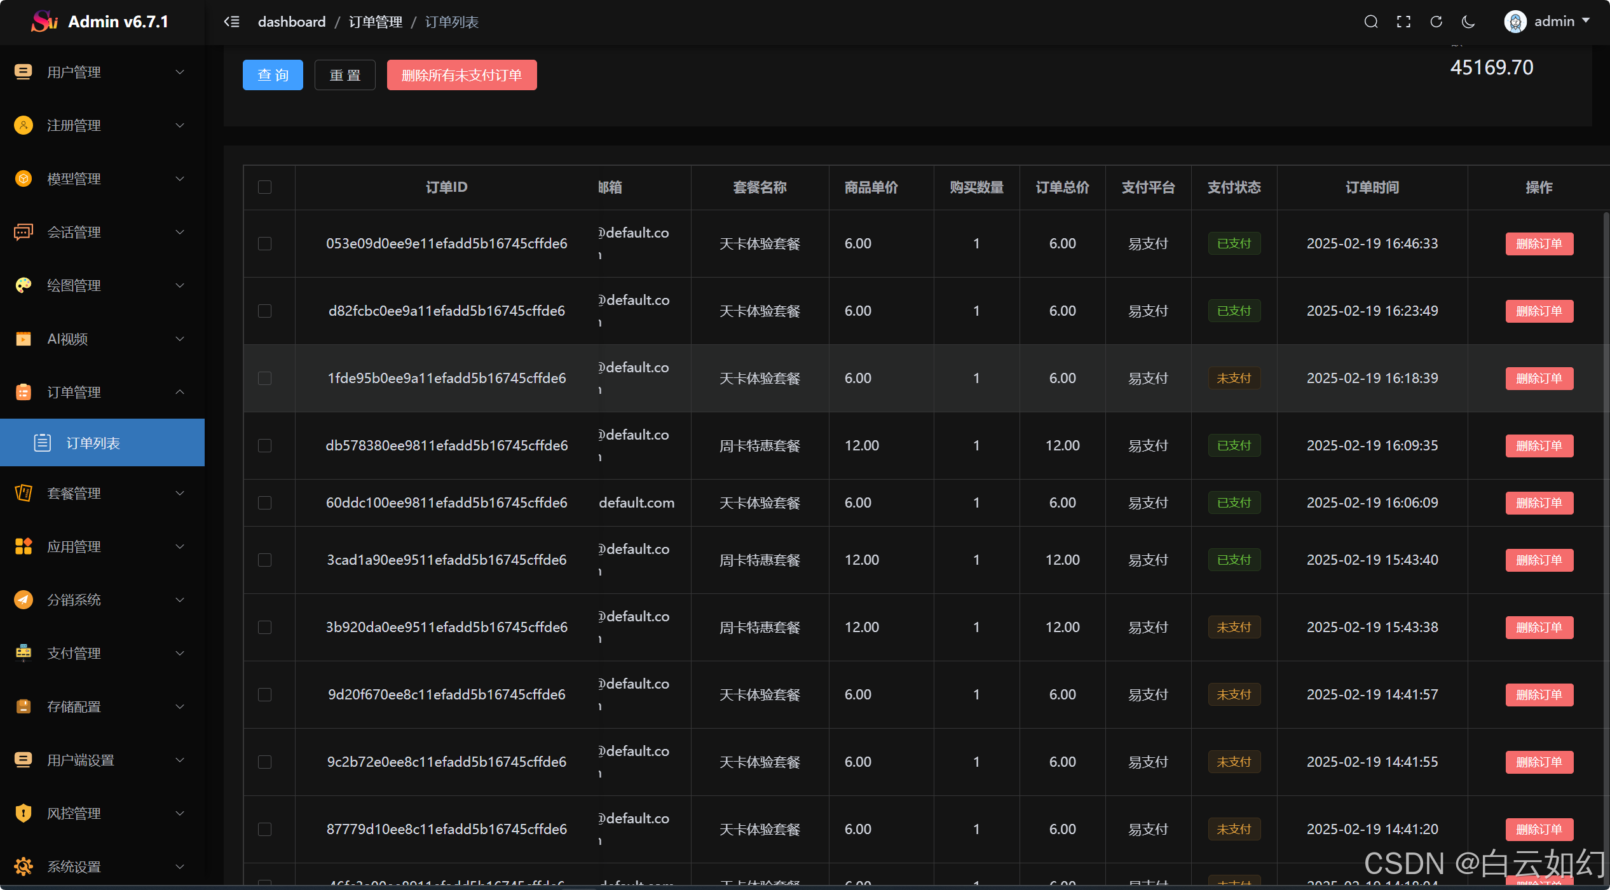Screen dimensions: 1610x890
Task: Expand the 用户管理 menu chevron
Action: coord(180,72)
